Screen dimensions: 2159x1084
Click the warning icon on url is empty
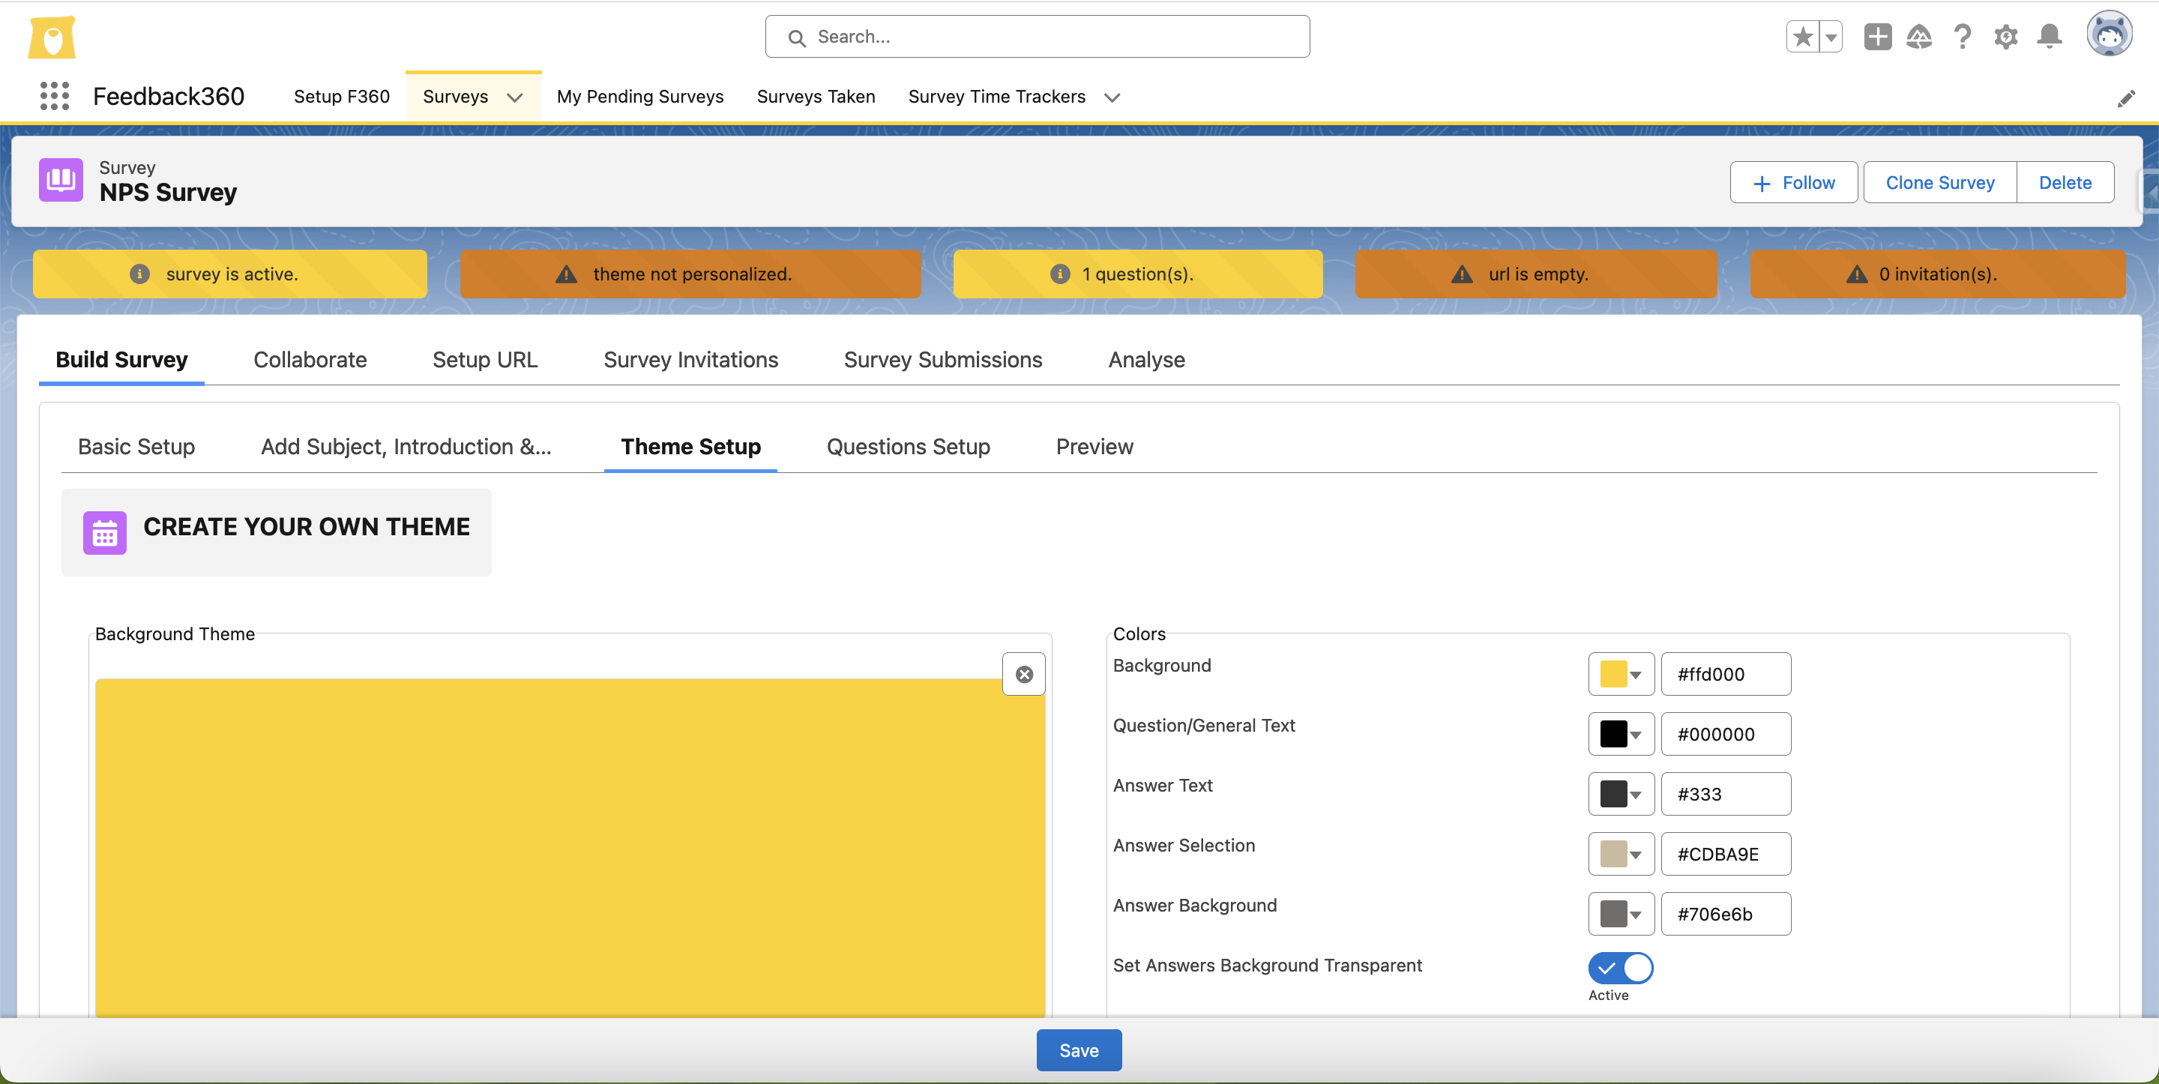coord(1462,274)
